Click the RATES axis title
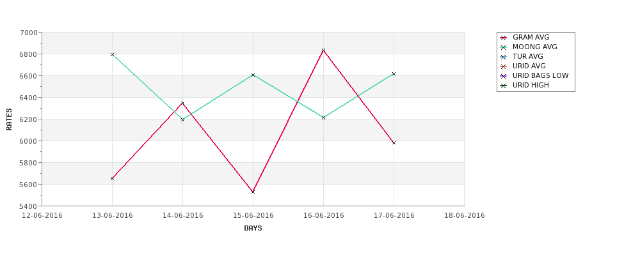This screenshot has height=274, width=624. click(9, 119)
